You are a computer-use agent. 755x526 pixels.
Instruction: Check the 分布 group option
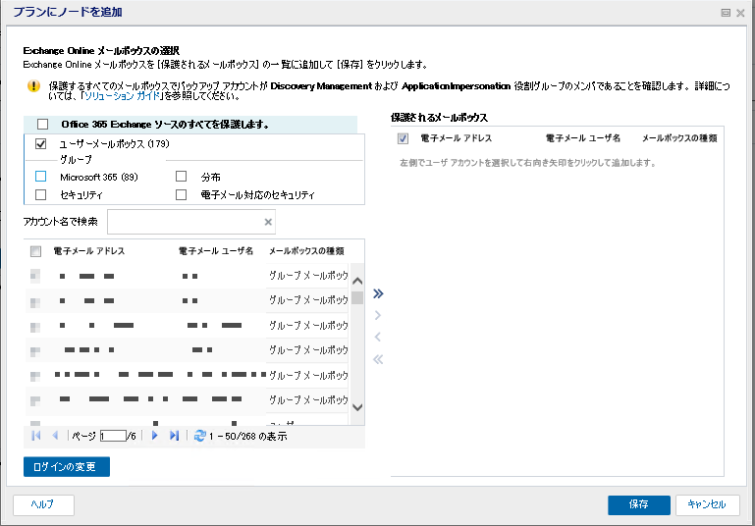click(181, 177)
